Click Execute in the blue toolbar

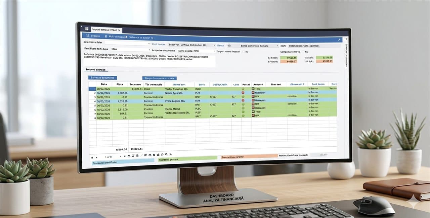click(x=93, y=36)
